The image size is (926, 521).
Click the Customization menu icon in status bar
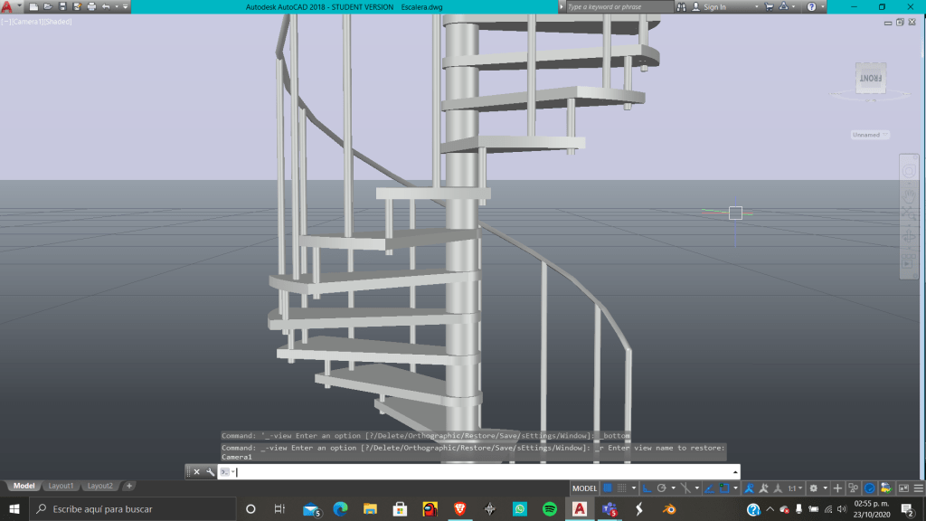click(919, 488)
